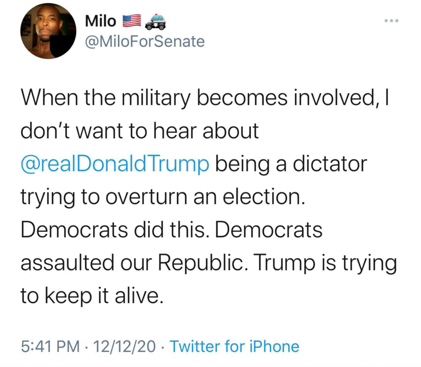The width and height of the screenshot is (421, 367).
Task: Click the text "assaulted our" in the tweet
Action: click(86, 263)
